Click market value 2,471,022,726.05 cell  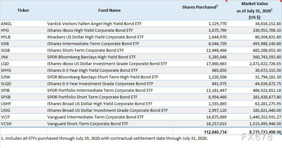pyautogui.click(x=254, y=64)
